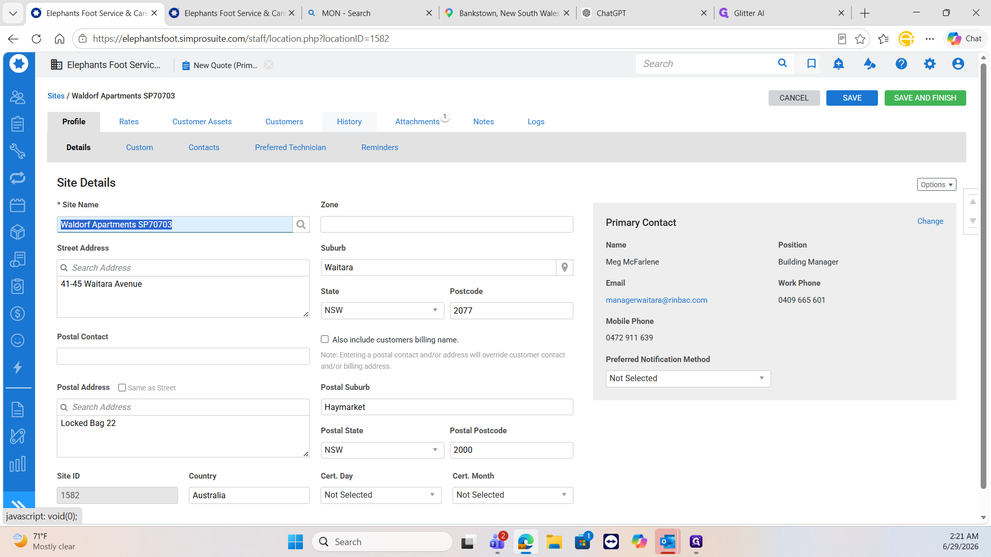
Task: Open the smiley face sidebar icon
Action: click(18, 340)
